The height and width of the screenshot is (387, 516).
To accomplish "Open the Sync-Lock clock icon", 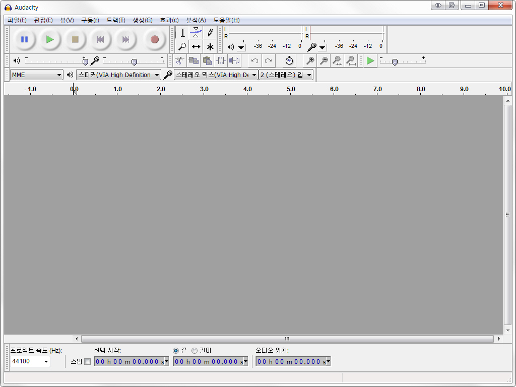I will 289,60.
